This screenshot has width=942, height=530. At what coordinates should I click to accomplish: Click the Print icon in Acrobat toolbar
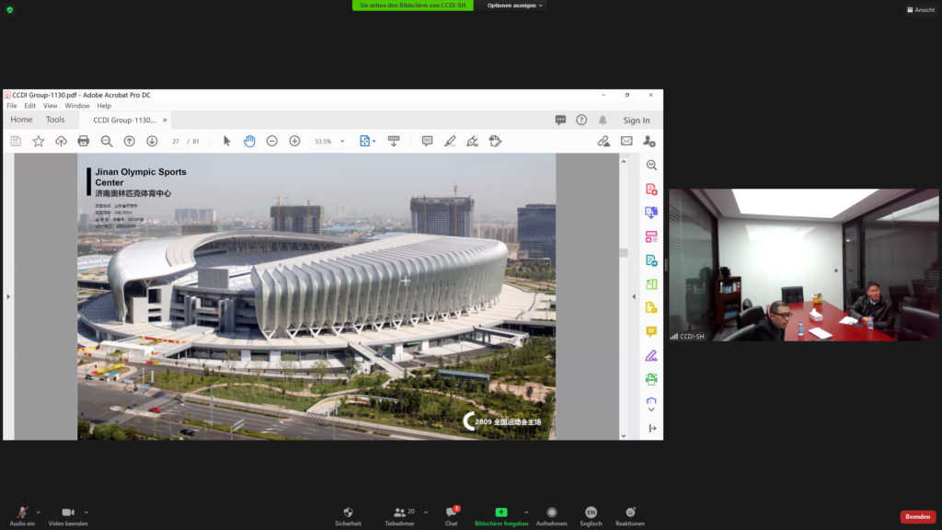click(84, 141)
